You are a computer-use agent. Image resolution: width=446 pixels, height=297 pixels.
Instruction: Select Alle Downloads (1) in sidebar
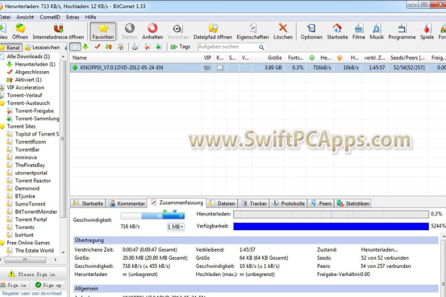point(28,56)
